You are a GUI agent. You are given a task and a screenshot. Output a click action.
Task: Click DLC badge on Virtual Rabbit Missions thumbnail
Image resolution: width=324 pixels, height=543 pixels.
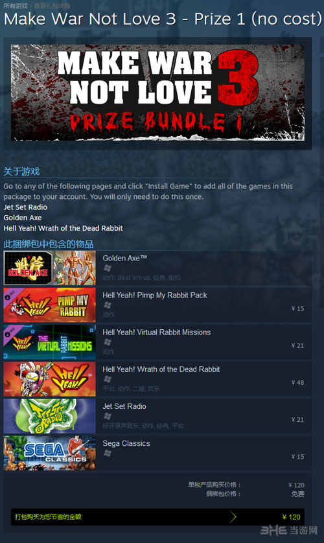[9, 331]
